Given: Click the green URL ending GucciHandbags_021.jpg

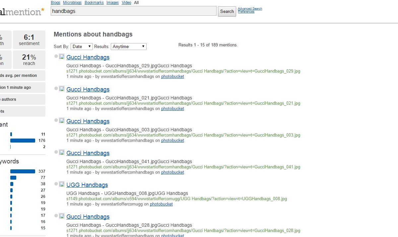Looking at the screenshot, I should pyautogui.click(x=183, y=103).
